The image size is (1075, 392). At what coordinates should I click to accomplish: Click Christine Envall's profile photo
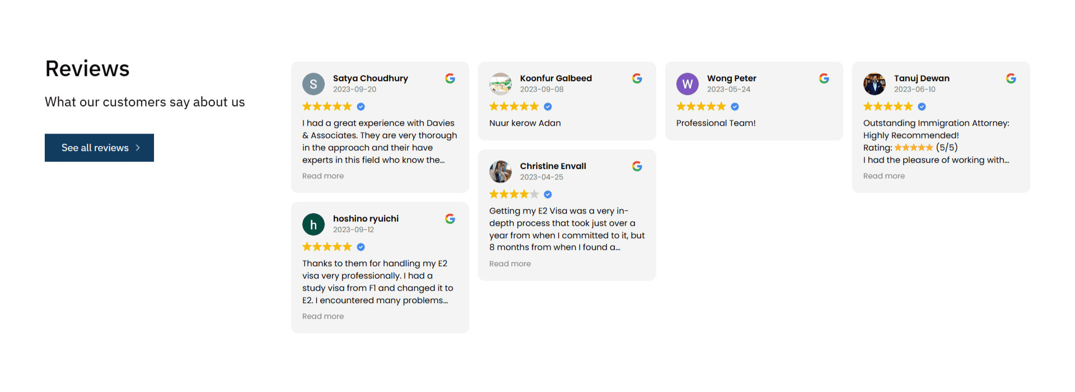(501, 172)
